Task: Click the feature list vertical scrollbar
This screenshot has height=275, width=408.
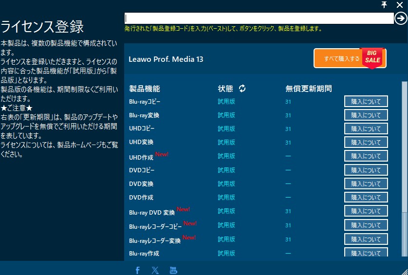Action: coord(405,169)
